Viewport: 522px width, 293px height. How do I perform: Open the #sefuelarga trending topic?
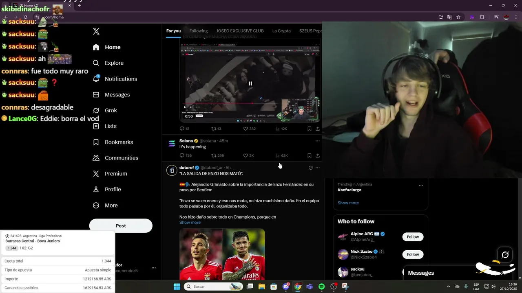[349, 190]
